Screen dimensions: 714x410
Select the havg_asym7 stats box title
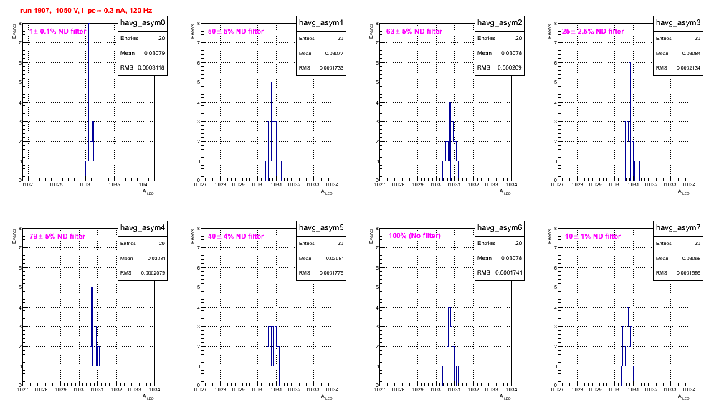[678, 228]
